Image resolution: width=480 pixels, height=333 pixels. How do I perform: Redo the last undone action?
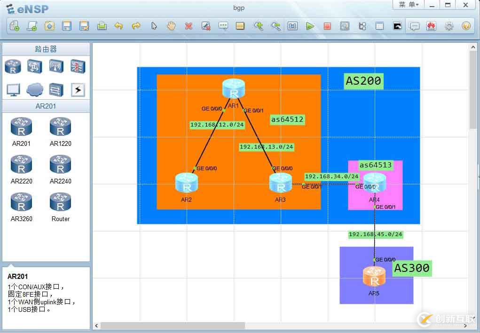click(x=136, y=26)
